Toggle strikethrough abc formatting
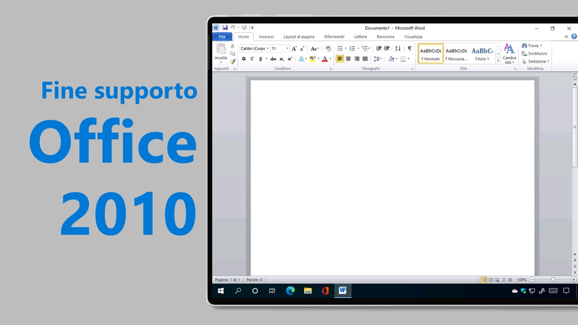This screenshot has width=578, height=325. click(273, 59)
